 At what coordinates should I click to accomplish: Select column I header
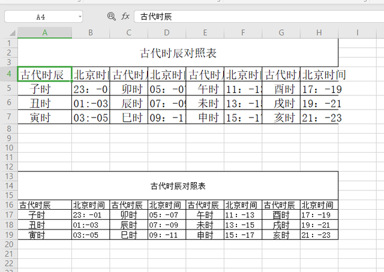358,33
